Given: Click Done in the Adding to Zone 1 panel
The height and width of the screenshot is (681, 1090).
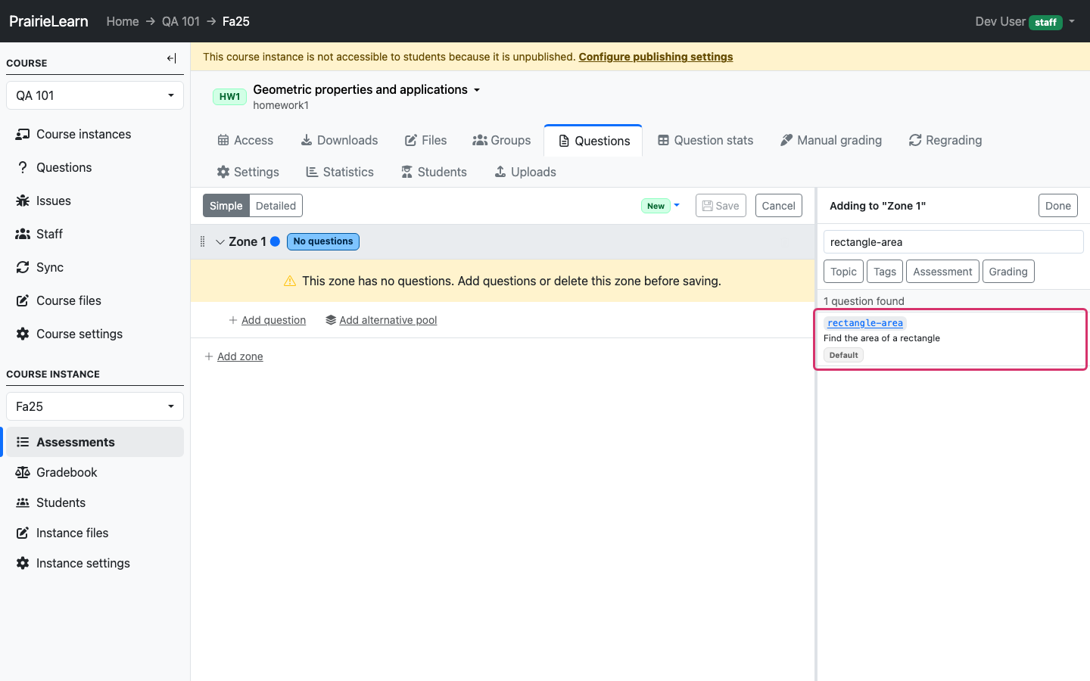Looking at the screenshot, I should tap(1057, 206).
